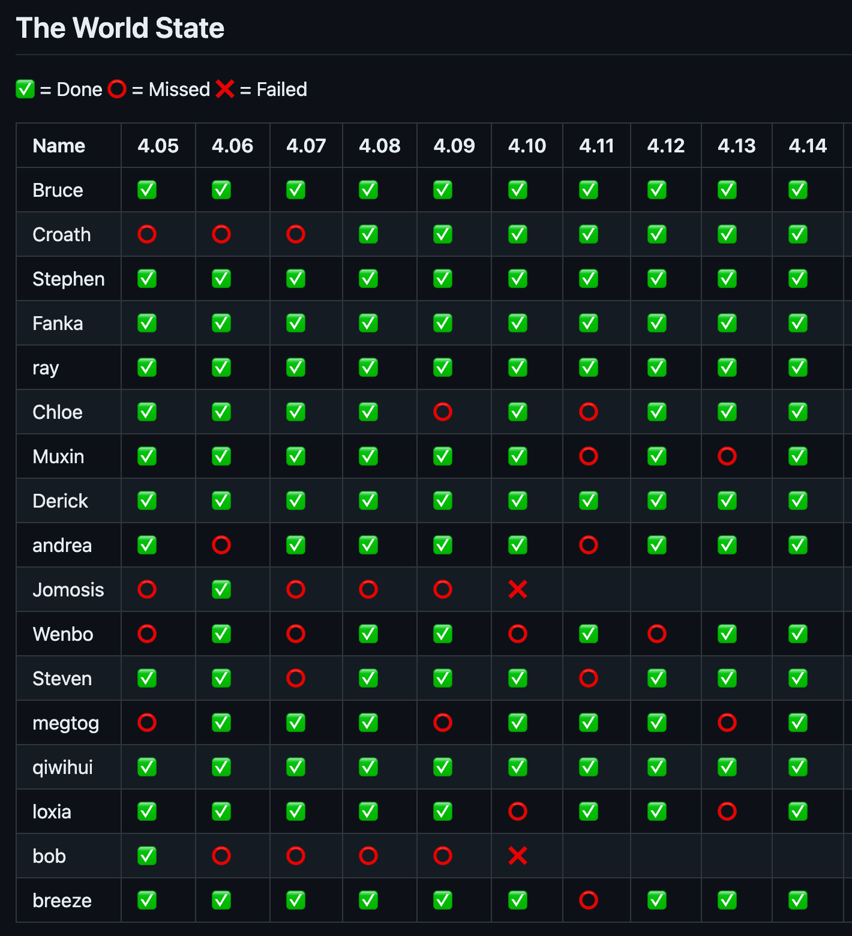Click Bruce's green check under 4.05

(147, 190)
